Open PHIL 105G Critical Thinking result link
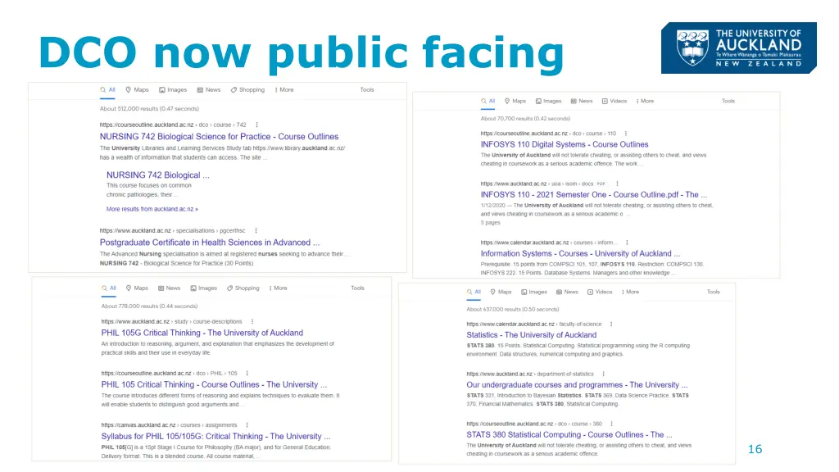Image resolution: width=839 pixels, height=472 pixels. [x=202, y=333]
